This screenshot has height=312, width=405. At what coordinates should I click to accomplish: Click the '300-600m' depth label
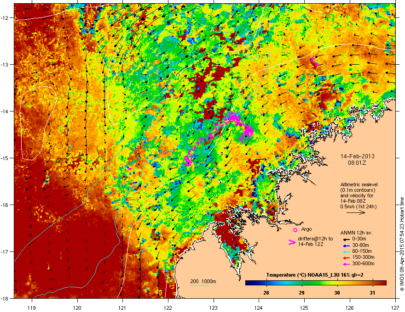pos(363,264)
